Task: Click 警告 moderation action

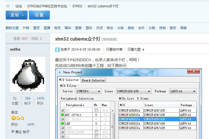Action: tap(173, 28)
